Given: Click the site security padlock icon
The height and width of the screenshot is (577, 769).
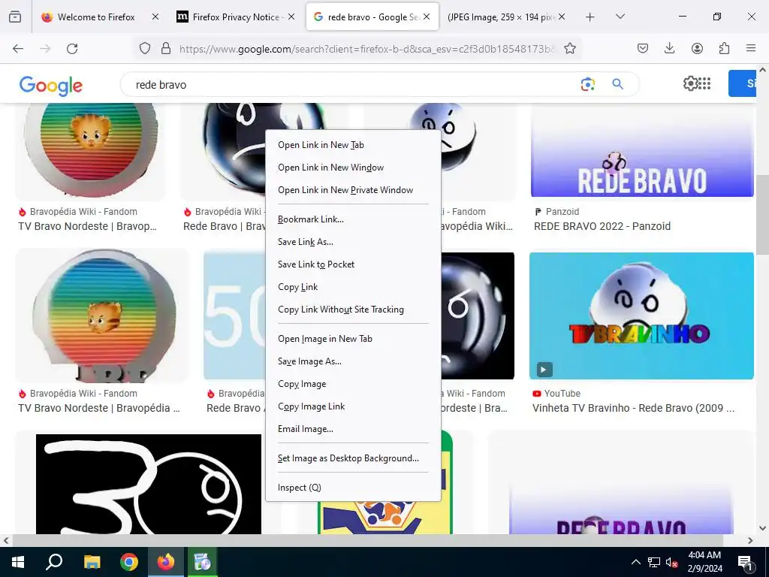Looking at the screenshot, I should (166, 48).
